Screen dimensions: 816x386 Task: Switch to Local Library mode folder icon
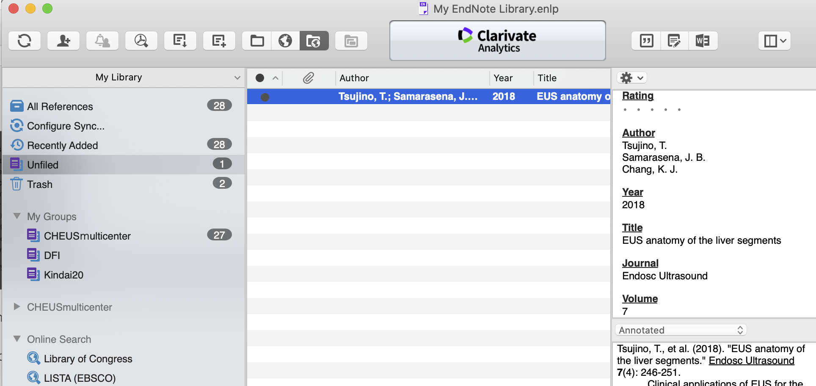pyautogui.click(x=257, y=41)
